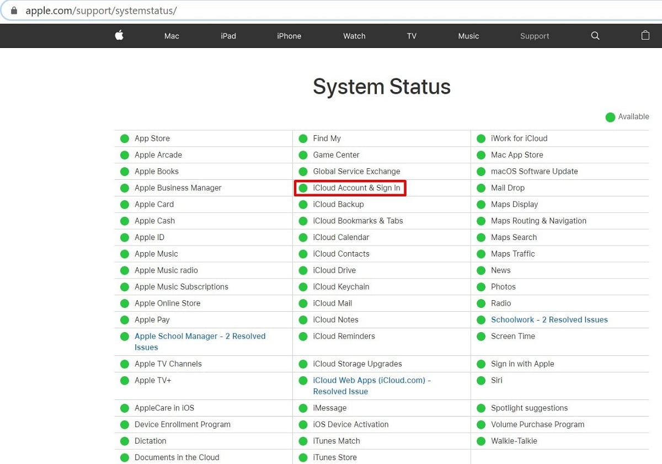Click the green dot beside Screen Time
Viewport: 662px width, 464px height.
481,337
